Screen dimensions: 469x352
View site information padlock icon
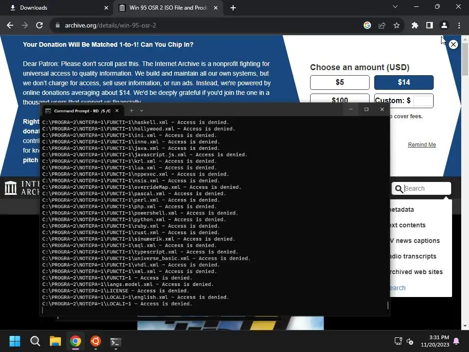[x=58, y=26]
